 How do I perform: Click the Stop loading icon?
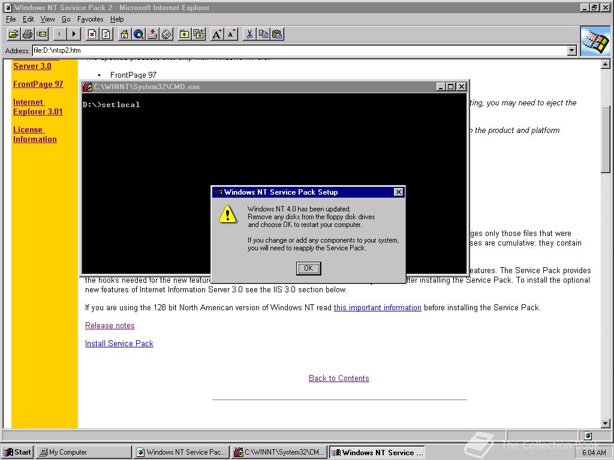[92, 34]
